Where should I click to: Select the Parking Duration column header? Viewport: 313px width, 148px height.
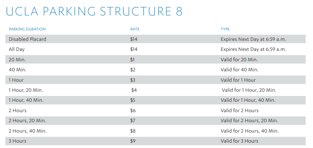click(27, 29)
